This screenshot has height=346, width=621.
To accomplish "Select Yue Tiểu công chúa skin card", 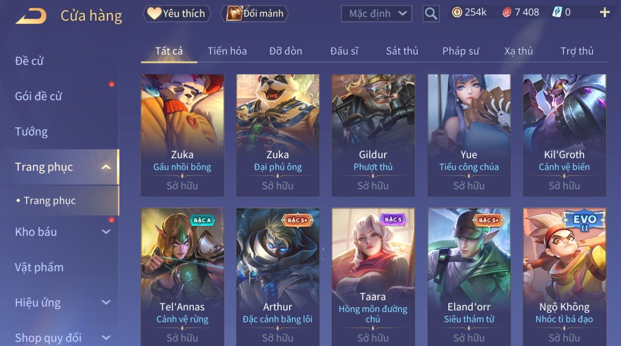I will (x=469, y=135).
